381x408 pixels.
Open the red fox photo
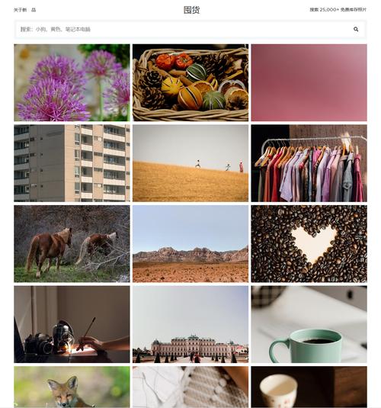point(72,387)
